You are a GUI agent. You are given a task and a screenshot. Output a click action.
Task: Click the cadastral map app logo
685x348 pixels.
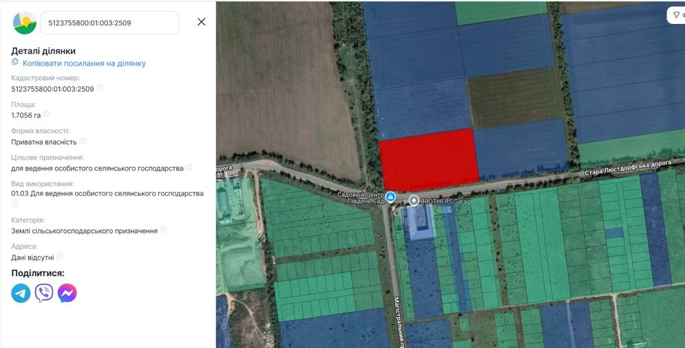pyautogui.click(x=25, y=23)
